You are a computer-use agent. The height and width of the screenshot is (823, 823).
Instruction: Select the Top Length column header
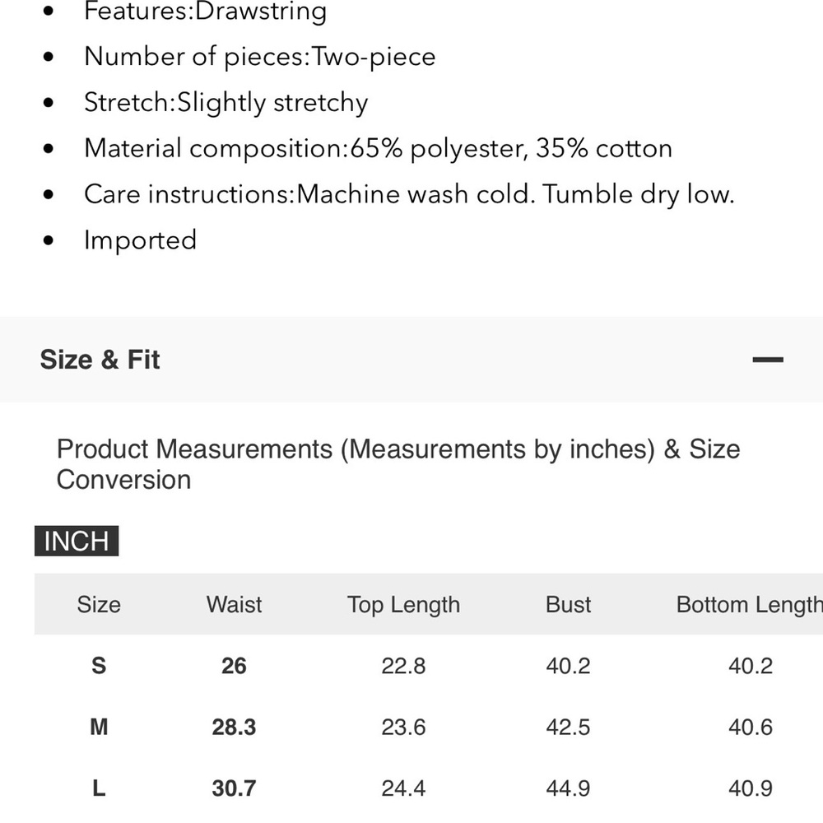[403, 605]
